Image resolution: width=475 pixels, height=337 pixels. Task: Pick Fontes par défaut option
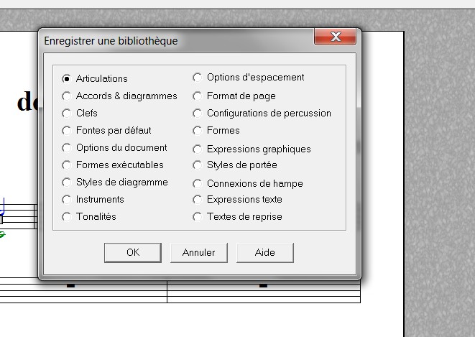pos(67,131)
